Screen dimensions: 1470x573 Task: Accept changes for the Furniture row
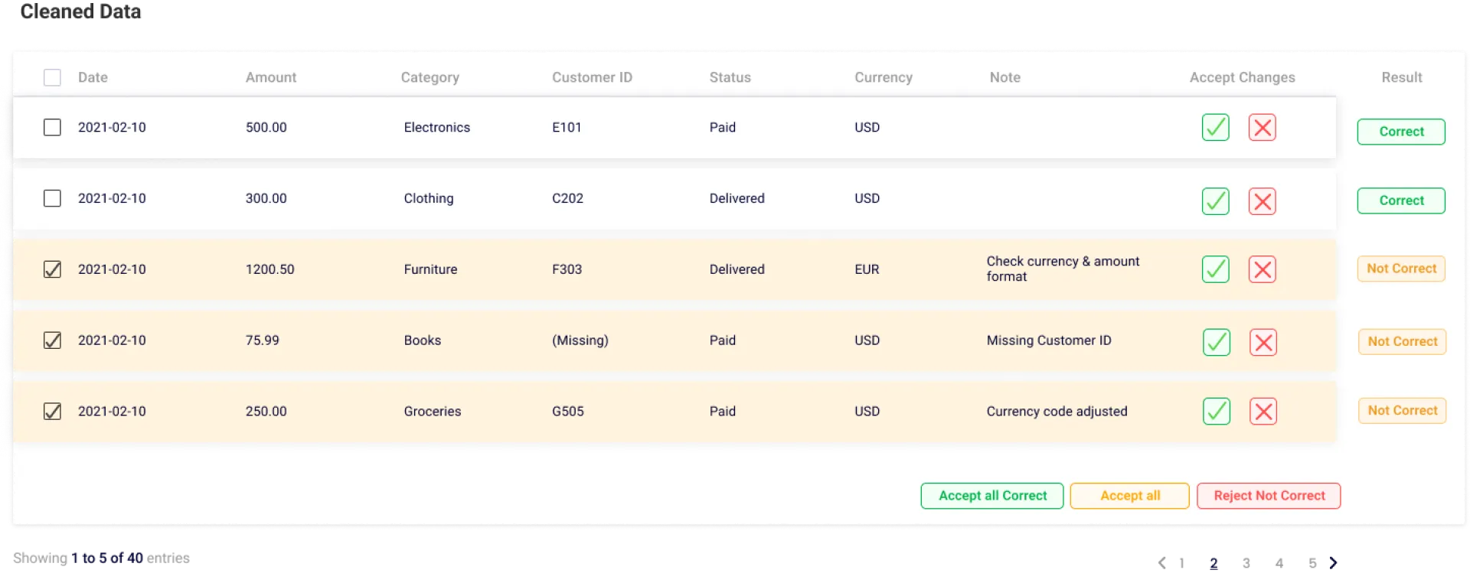point(1215,269)
